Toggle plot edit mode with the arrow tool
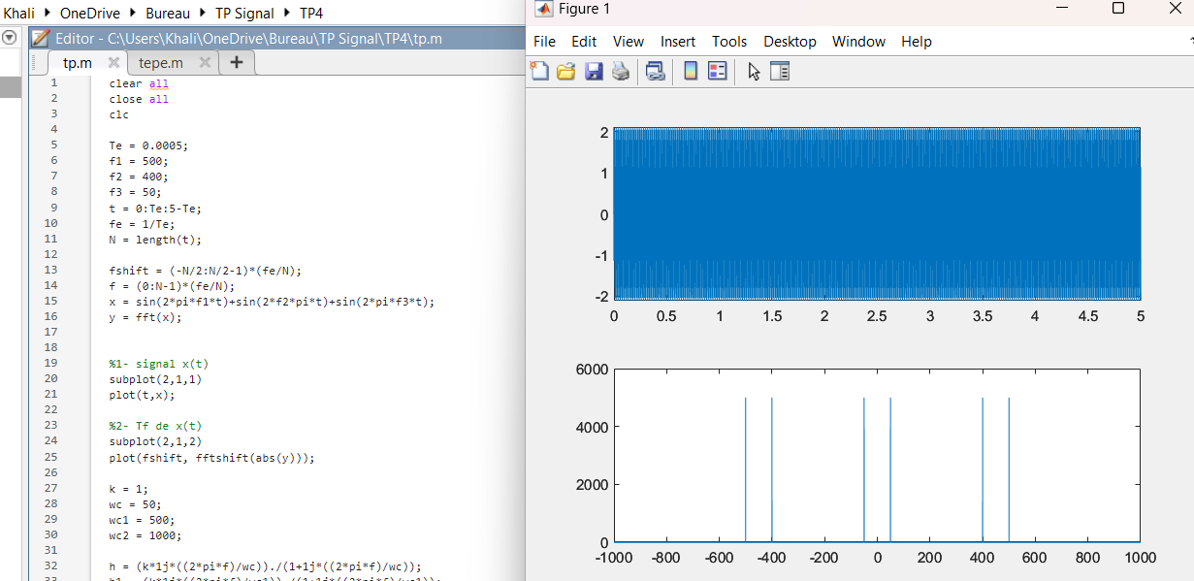Image resolution: width=1194 pixels, height=581 pixels. [x=754, y=70]
